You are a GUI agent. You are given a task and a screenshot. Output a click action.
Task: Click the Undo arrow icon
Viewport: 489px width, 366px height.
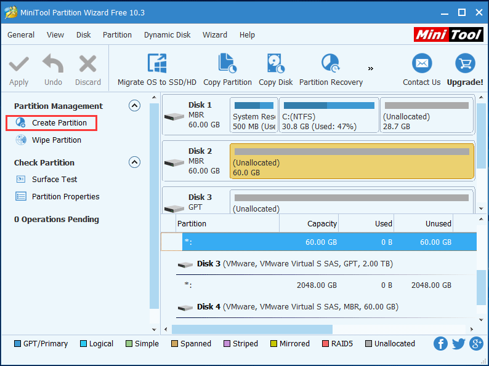tap(53, 63)
